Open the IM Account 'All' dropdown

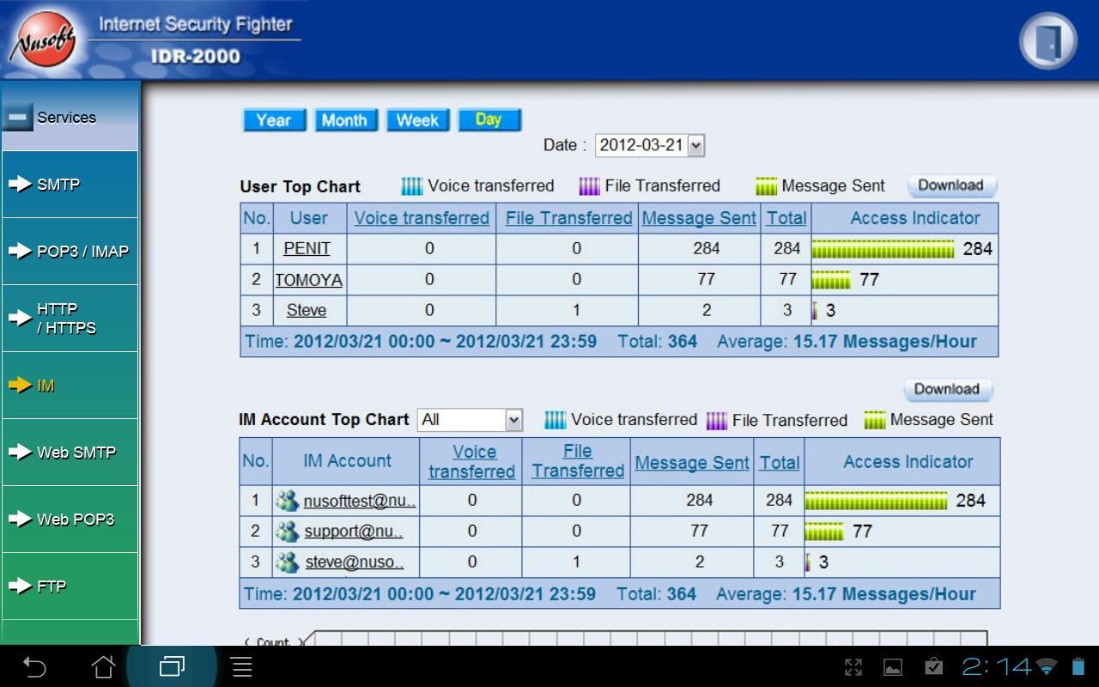(x=471, y=420)
